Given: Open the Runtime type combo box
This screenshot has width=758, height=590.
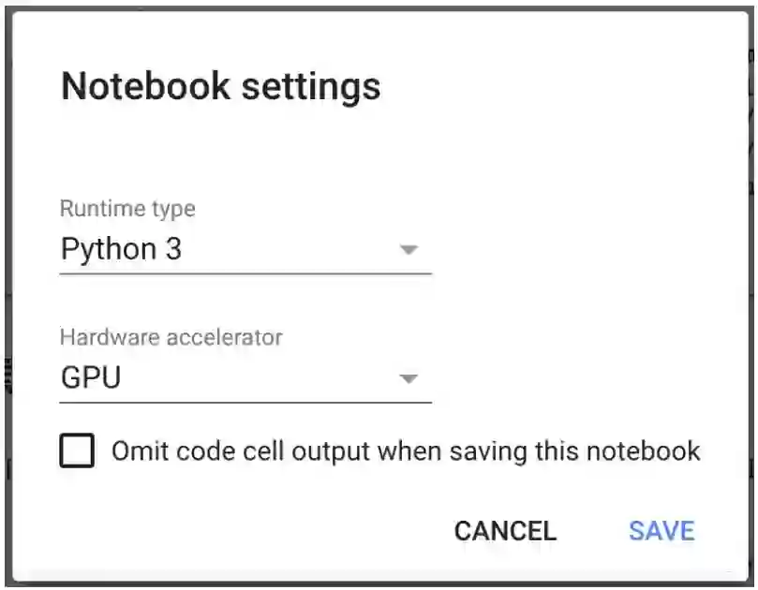Looking at the screenshot, I should (245, 250).
